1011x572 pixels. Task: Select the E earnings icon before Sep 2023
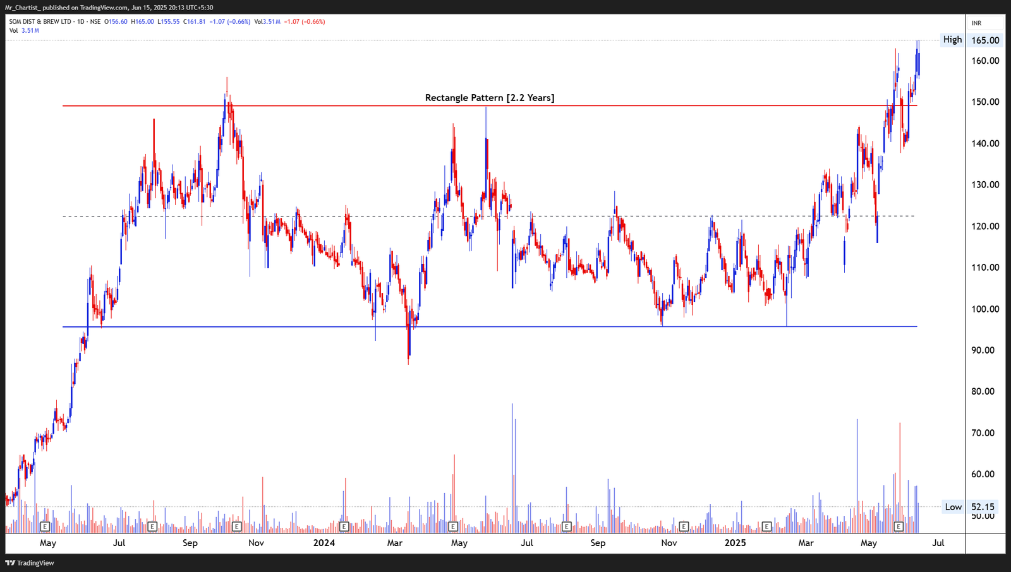pyautogui.click(x=152, y=525)
